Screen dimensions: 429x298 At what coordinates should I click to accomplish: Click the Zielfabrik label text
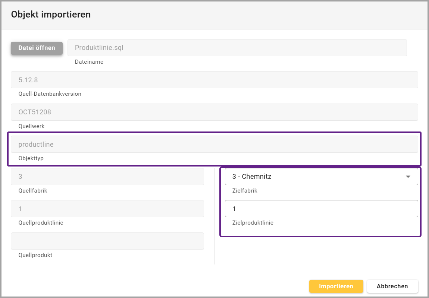(245, 191)
